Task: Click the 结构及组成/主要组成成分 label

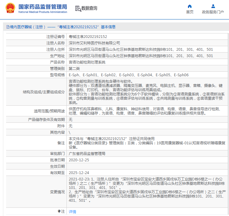Action: pos(44,92)
